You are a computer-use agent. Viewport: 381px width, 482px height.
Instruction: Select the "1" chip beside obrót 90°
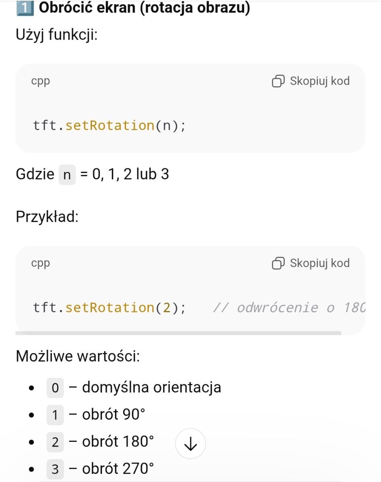pos(55,415)
